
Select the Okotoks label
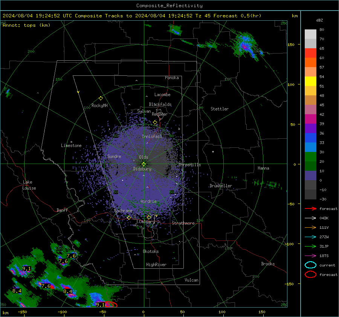click(x=151, y=251)
